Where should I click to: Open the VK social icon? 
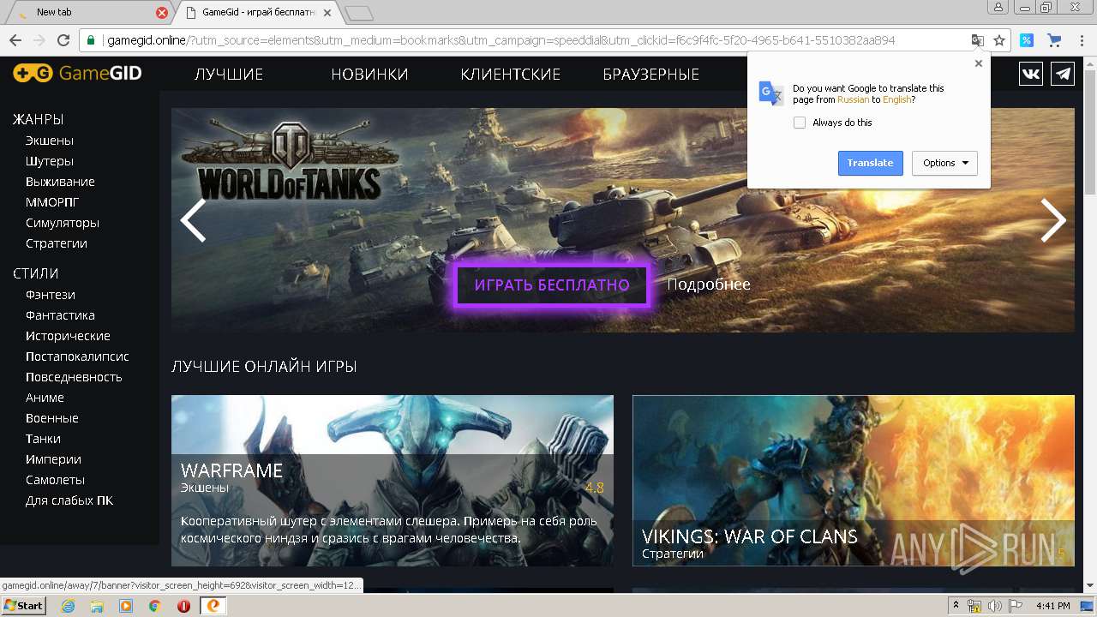[1031, 74]
